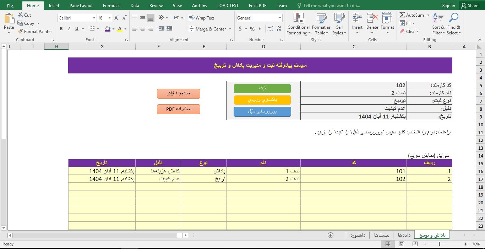Image resolution: width=485 pixels, height=249 pixels.
Task: Open Sort & Filter options
Action: pos(438,24)
